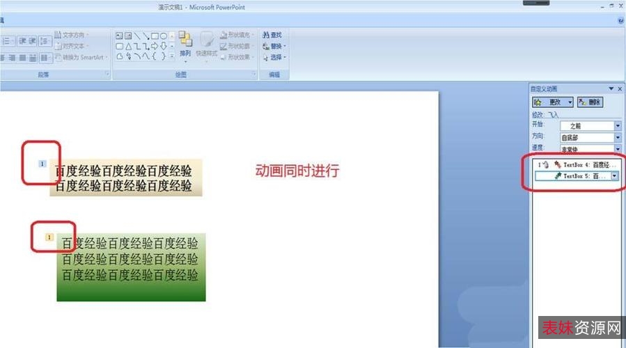Click 更改 change effect button

pyautogui.click(x=553, y=102)
